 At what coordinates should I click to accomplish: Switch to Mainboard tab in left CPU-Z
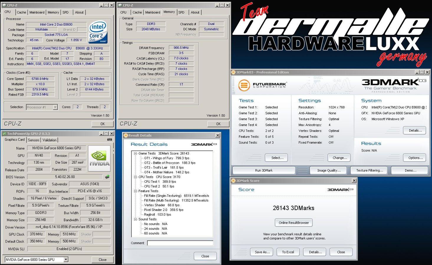coord(37,12)
